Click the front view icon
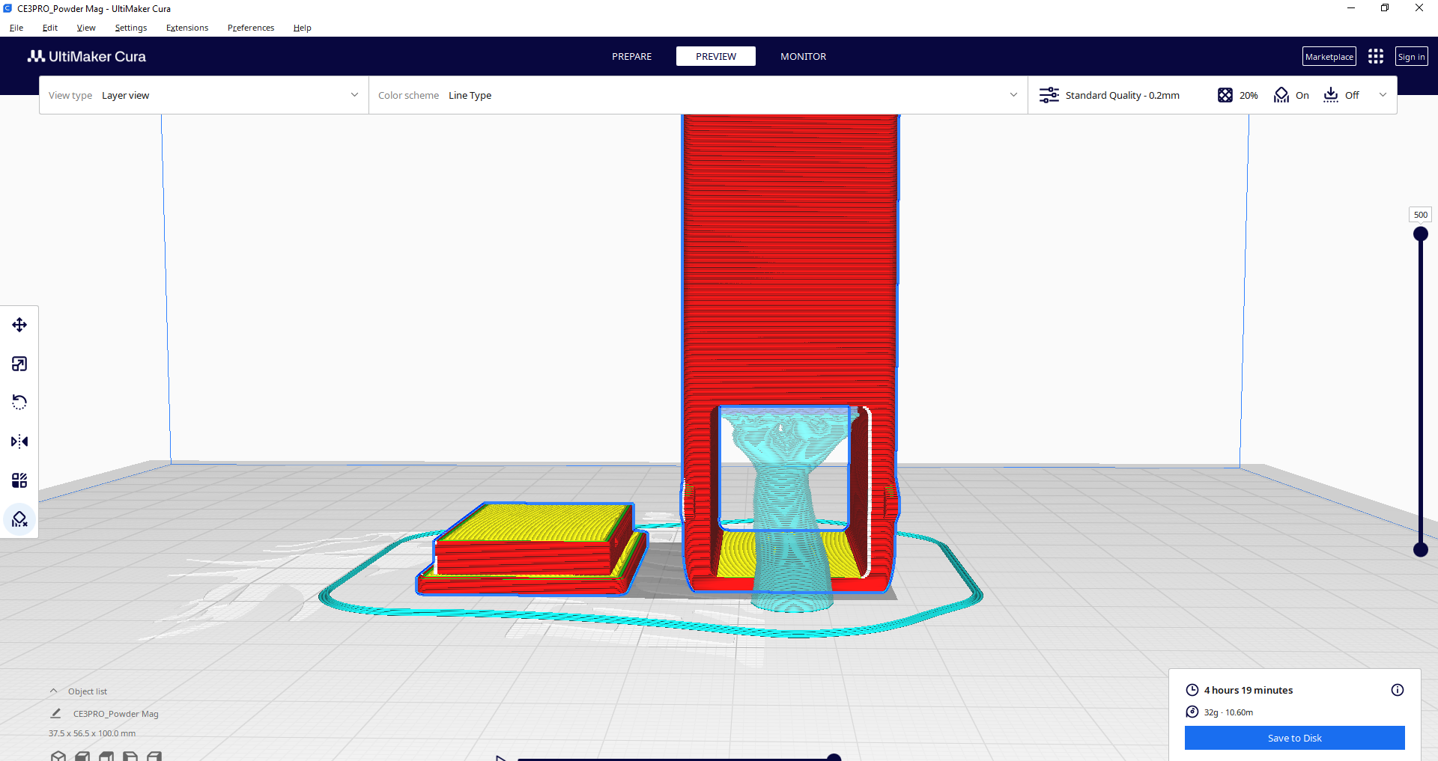This screenshot has width=1438, height=761. 82,757
